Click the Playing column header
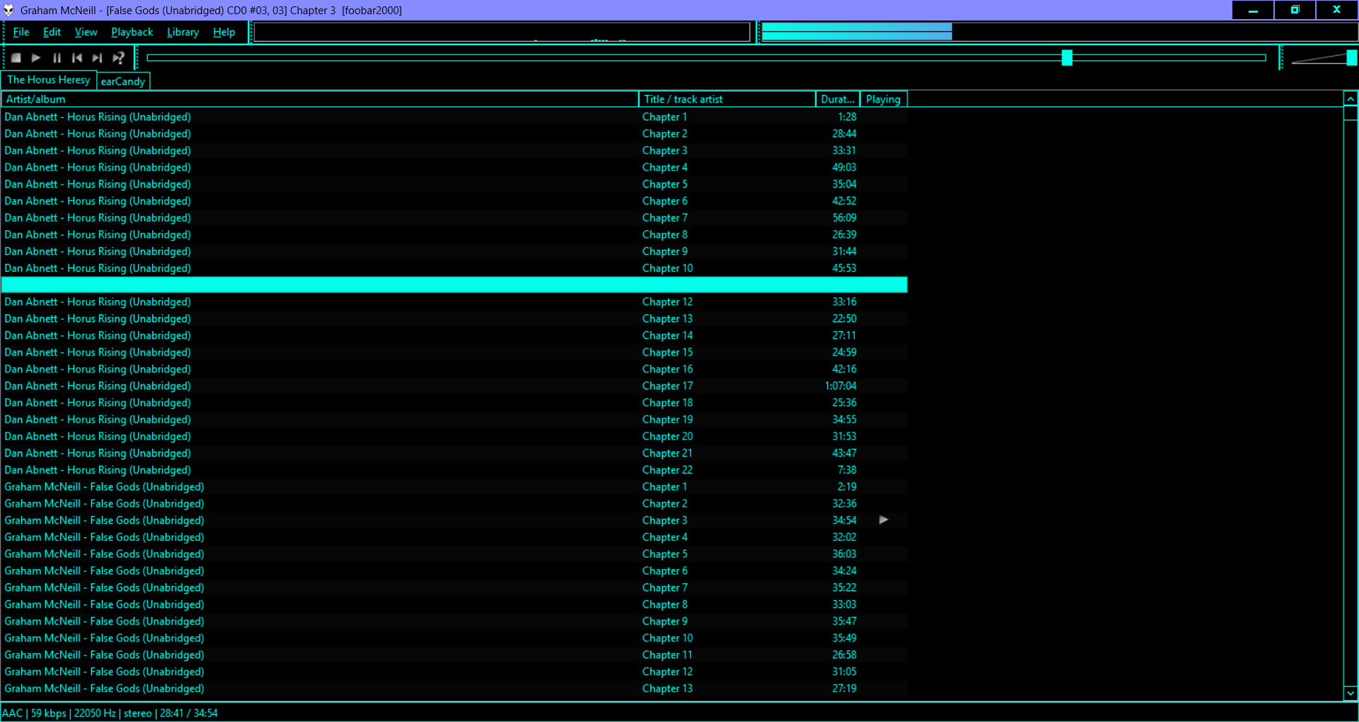 [883, 99]
